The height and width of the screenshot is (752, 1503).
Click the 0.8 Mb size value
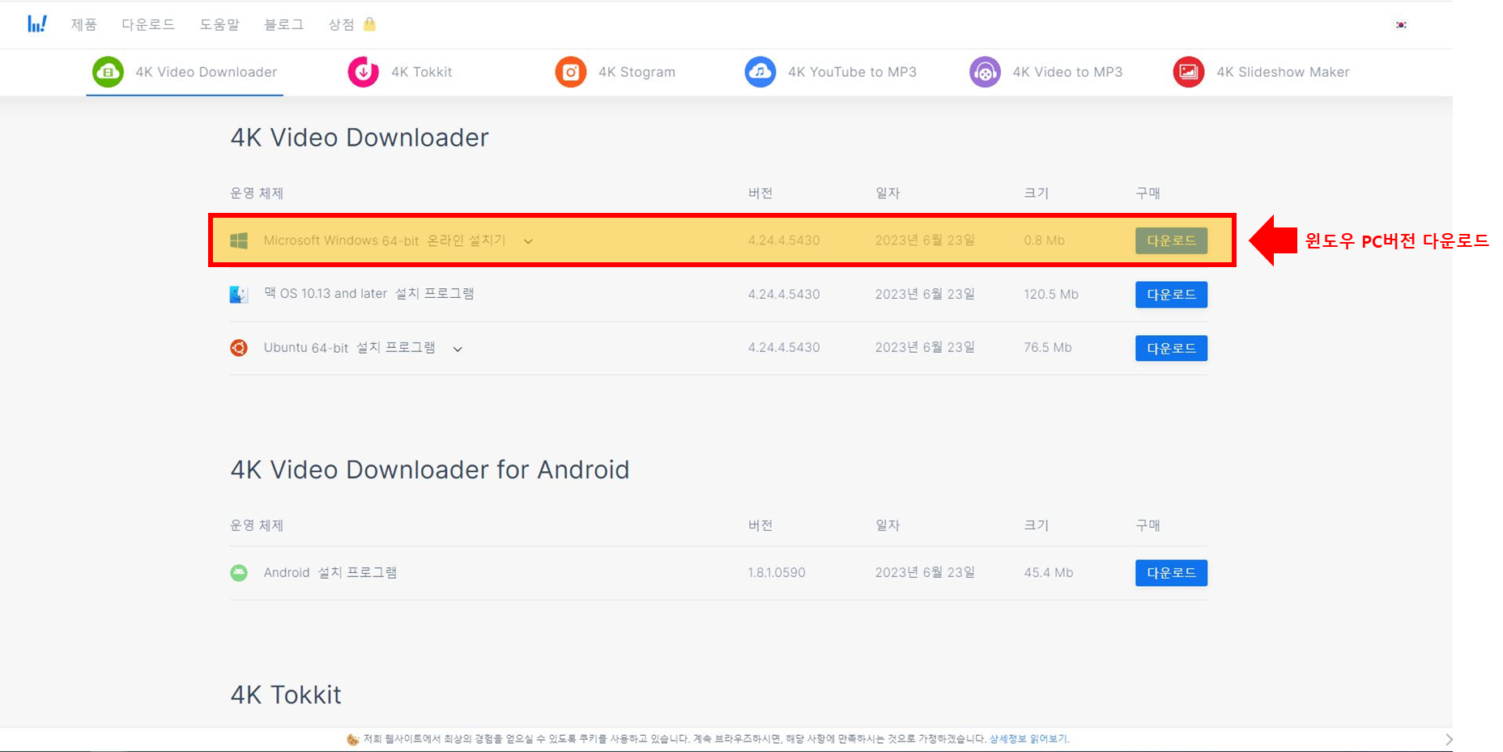point(1045,240)
